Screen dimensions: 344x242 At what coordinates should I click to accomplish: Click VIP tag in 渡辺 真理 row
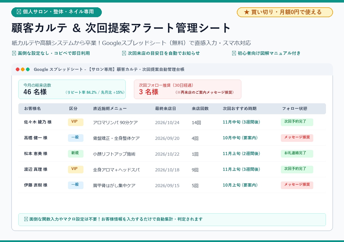tap(76, 169)
